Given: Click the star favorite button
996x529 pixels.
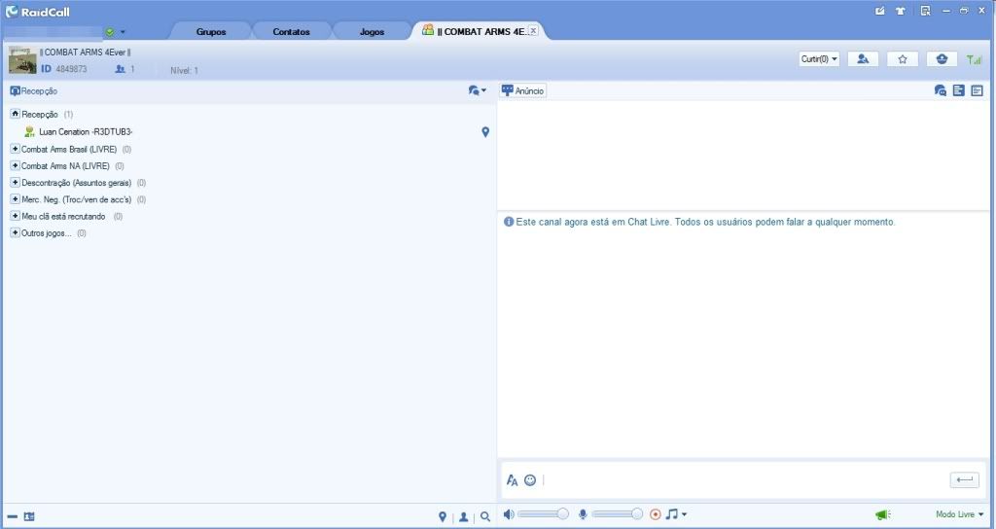Looking at the screenshot, I should pyautogui.click(x=903, y=59).
